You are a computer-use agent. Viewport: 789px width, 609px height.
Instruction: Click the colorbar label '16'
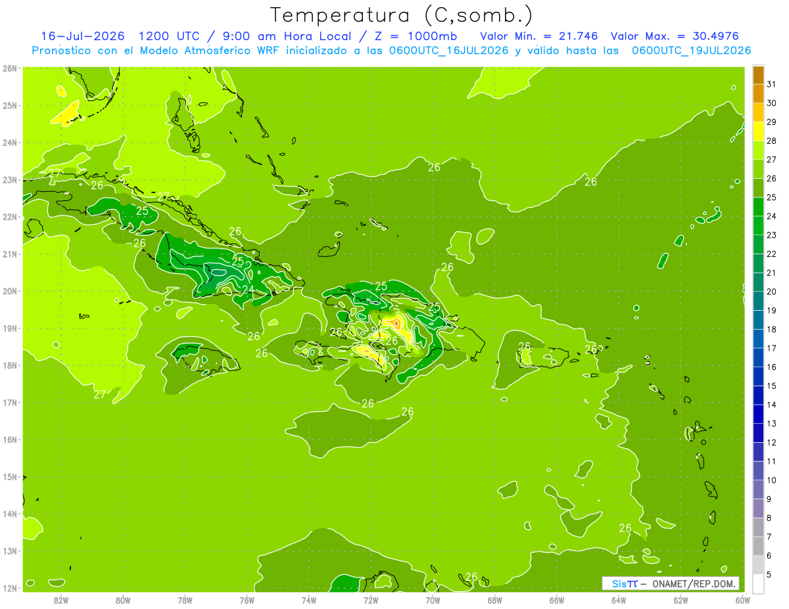(x=772, y=367)
